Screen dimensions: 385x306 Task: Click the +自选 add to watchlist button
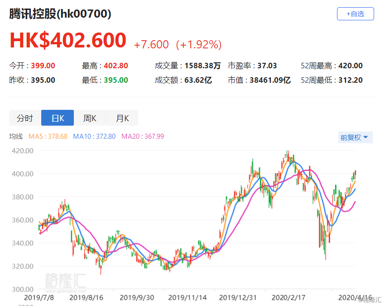(355, 14)
